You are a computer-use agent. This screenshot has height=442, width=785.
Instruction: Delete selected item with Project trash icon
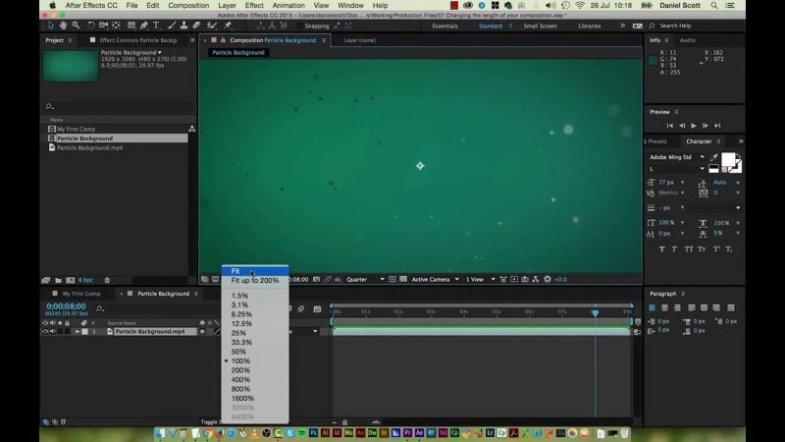107,280
